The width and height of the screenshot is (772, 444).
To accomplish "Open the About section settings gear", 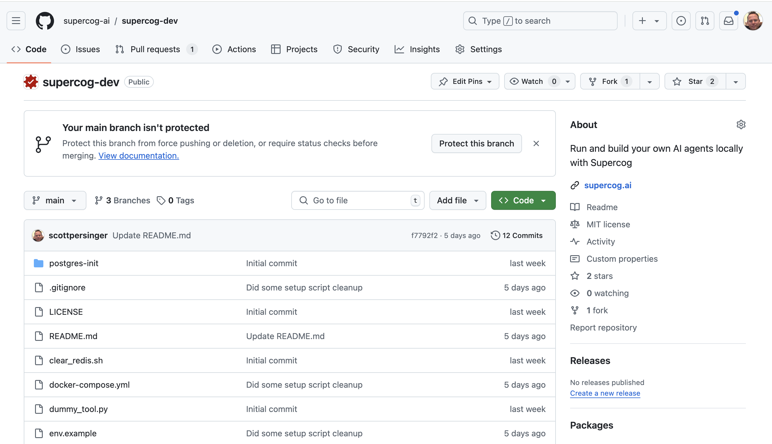I will coord(741,125).
